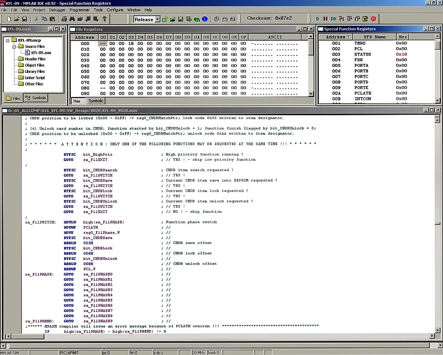Open Find with the binoculars icon
443x355 pixels.
point(72,19)
